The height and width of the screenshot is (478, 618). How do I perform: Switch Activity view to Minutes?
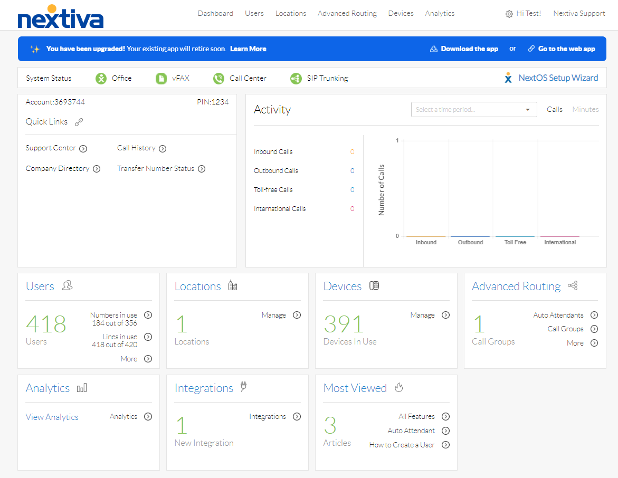coord(585,110)
